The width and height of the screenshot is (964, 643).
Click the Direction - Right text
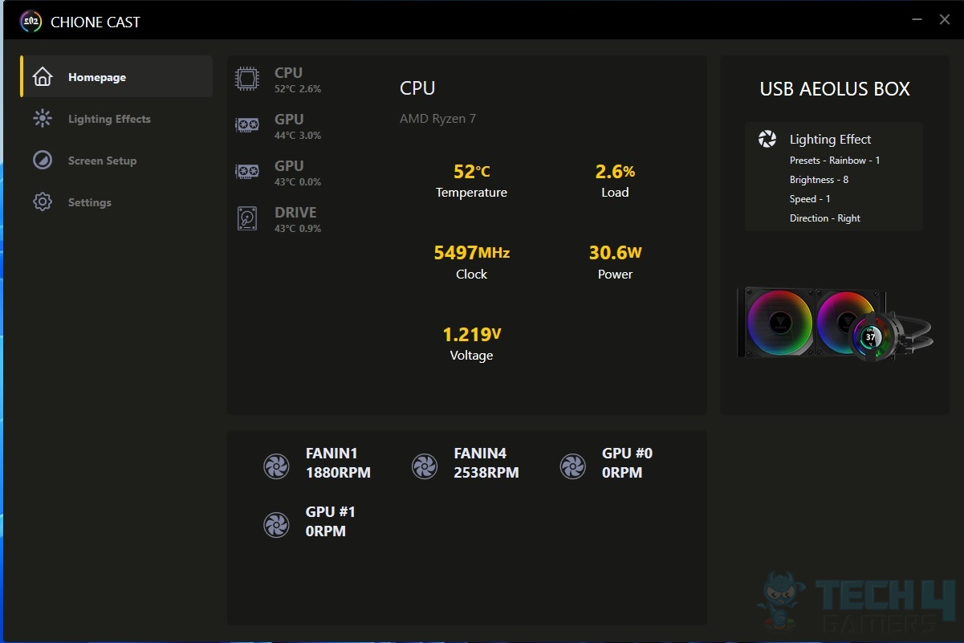(825, 218)
